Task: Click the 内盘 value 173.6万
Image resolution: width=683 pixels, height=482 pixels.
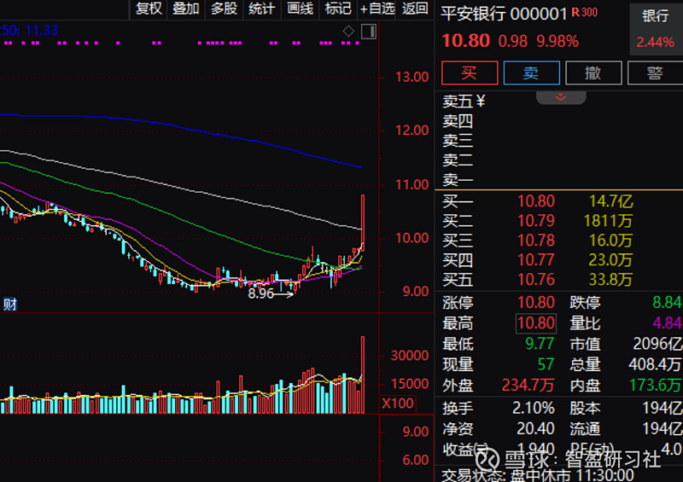Action: [x=655, y=385]
